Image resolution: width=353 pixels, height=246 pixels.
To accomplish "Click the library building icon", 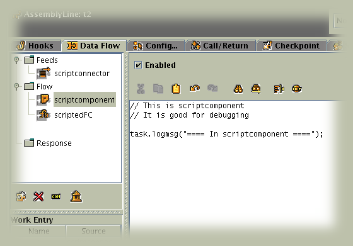I will coord(76,196).
